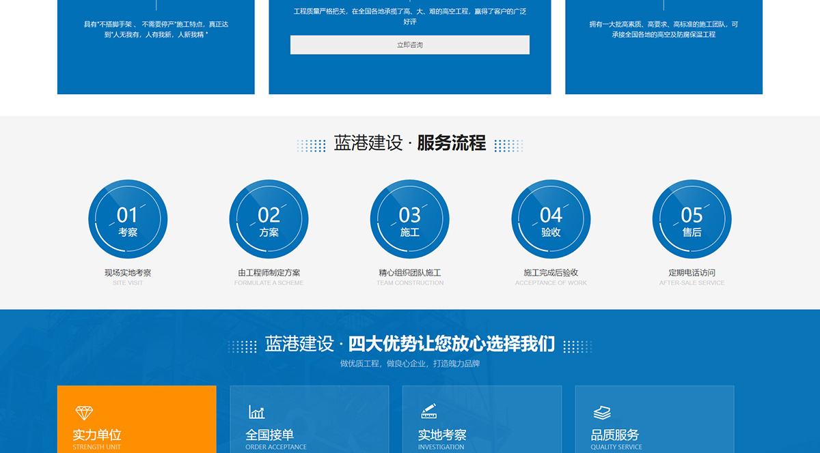Open step 01 考察 circle icon
820x453 pixels.
pyautogui.click(x=128, y=219)
